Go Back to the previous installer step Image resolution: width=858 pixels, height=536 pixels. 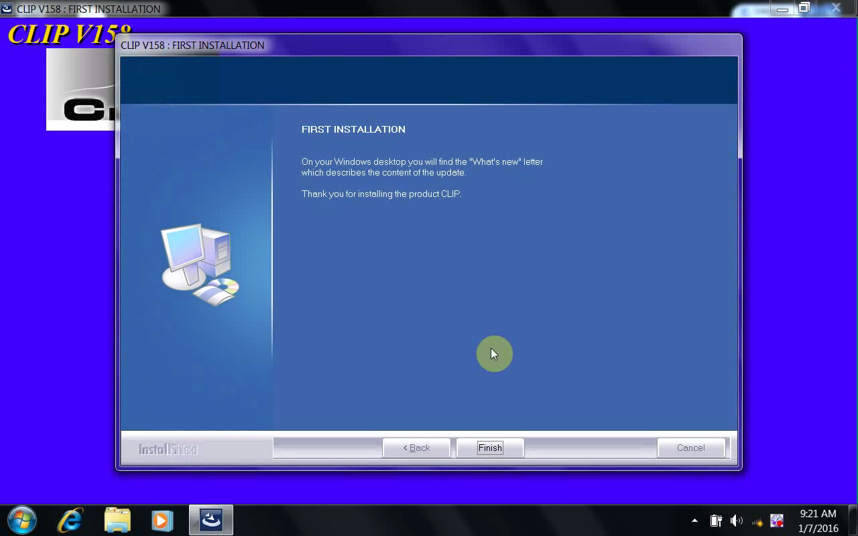[416, 448]
